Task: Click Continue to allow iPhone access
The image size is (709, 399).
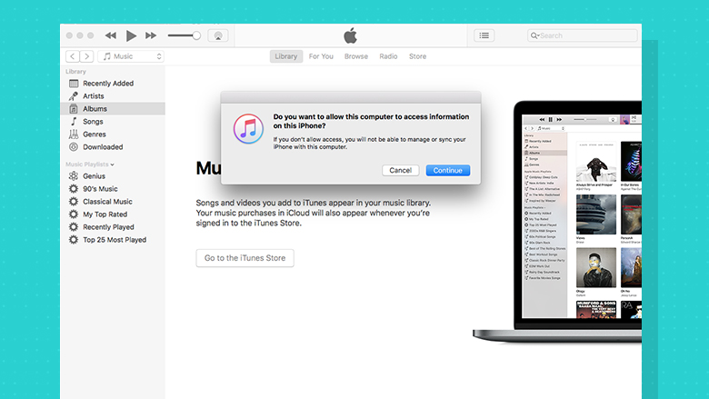Action: pyautogui.click(x=447, y=170)
